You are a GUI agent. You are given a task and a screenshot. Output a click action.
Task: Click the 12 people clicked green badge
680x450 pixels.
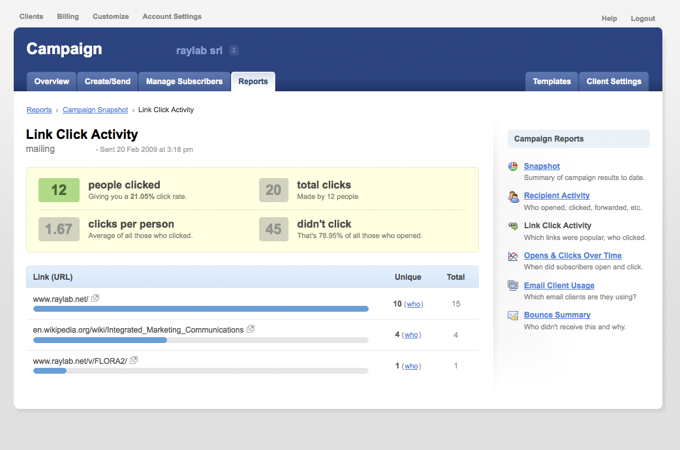(x=59, y=190)
